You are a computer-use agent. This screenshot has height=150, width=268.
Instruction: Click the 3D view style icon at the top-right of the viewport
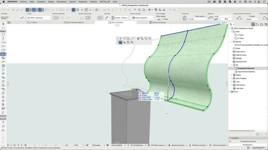coord(224,22)
